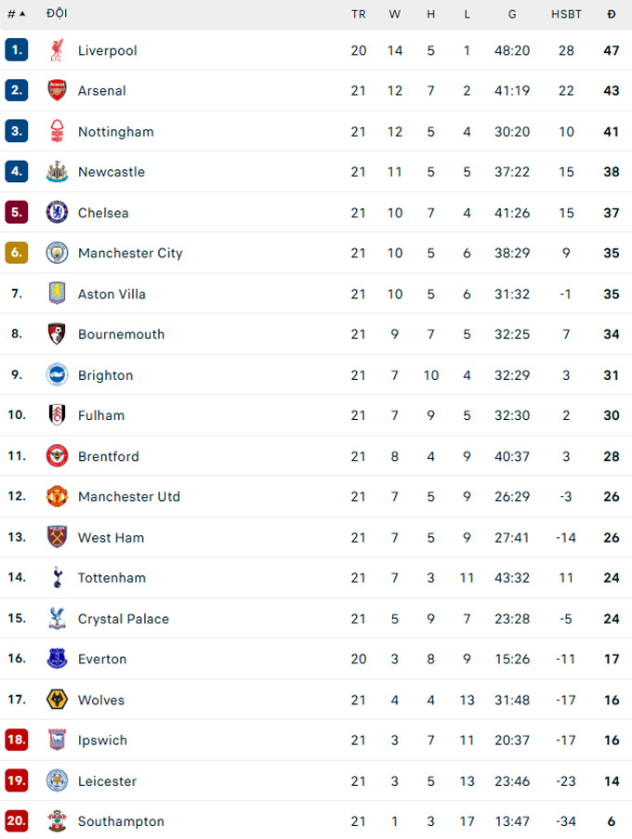The height and width of the screenshot is (839, 632).
Task: Open the Nottingham Forest crest icon
Action: [x=57, y=131]
